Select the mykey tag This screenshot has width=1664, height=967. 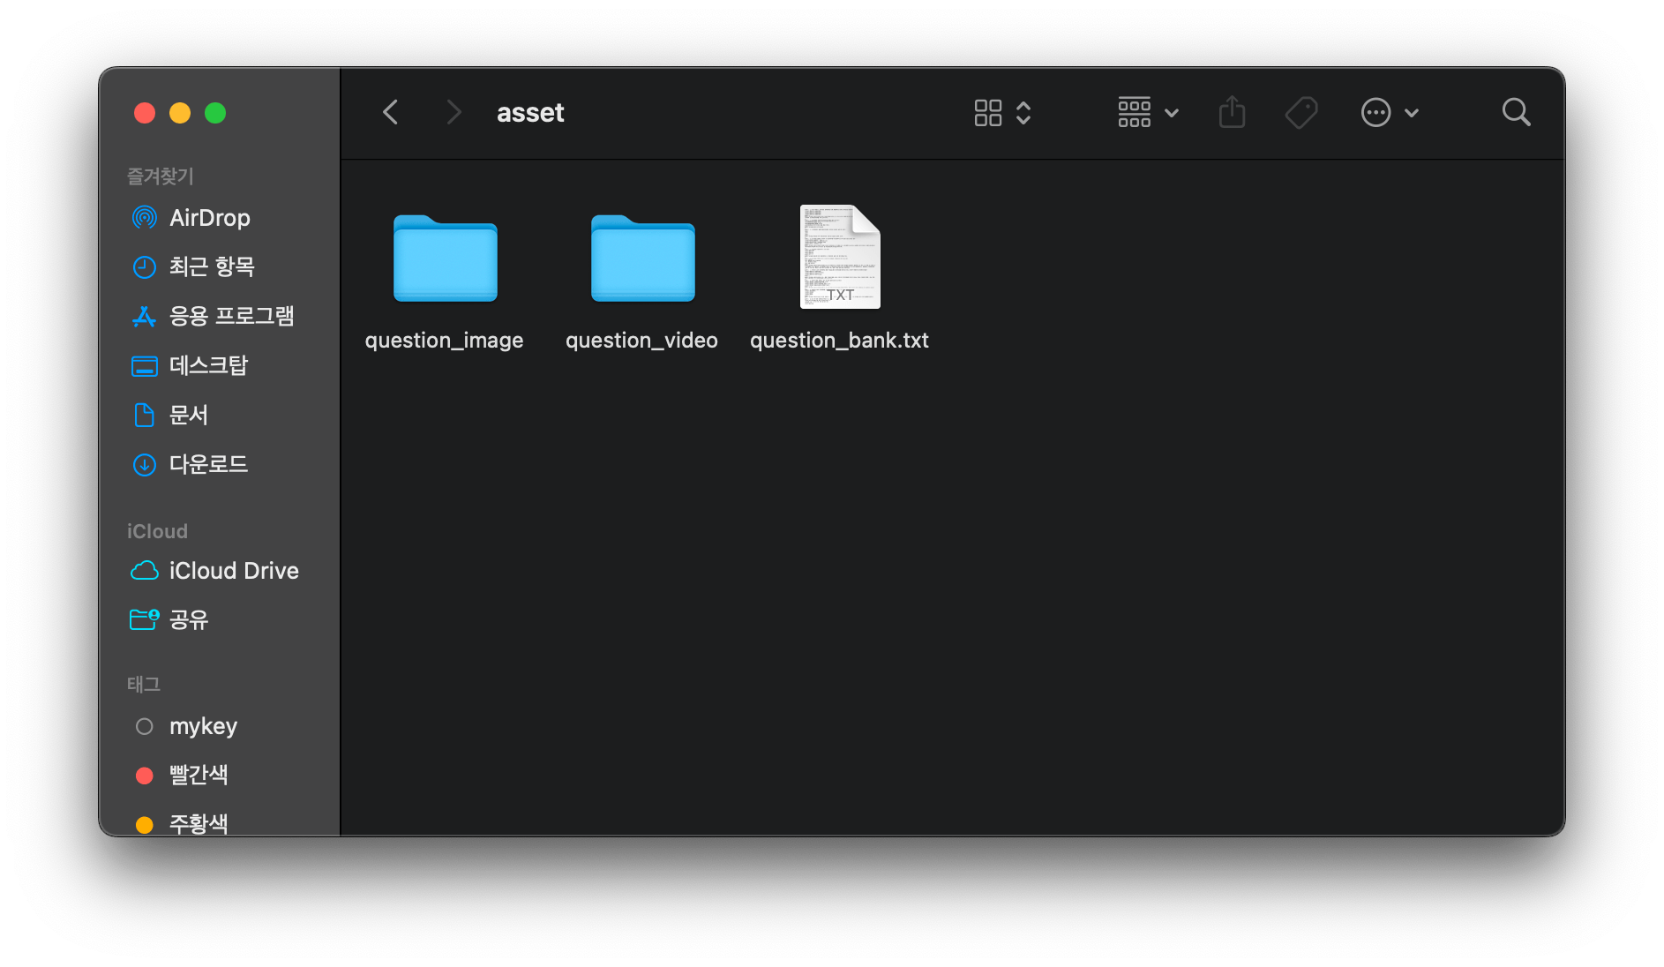click(x=203, y=726)
